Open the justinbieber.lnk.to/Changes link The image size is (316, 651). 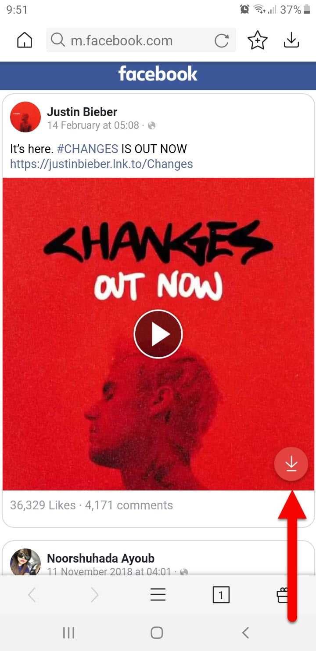101,164
